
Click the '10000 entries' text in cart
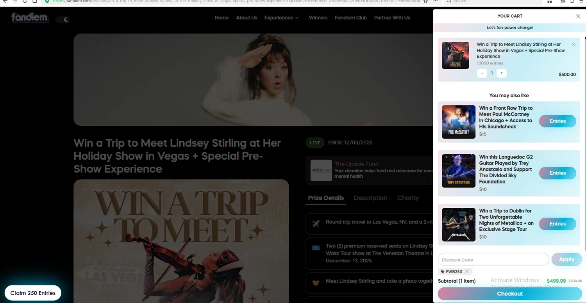(490, 63)
